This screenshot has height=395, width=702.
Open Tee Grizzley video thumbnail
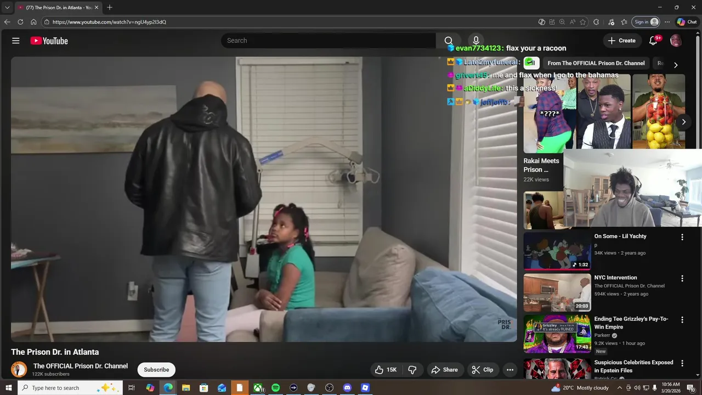pos(557,334)
